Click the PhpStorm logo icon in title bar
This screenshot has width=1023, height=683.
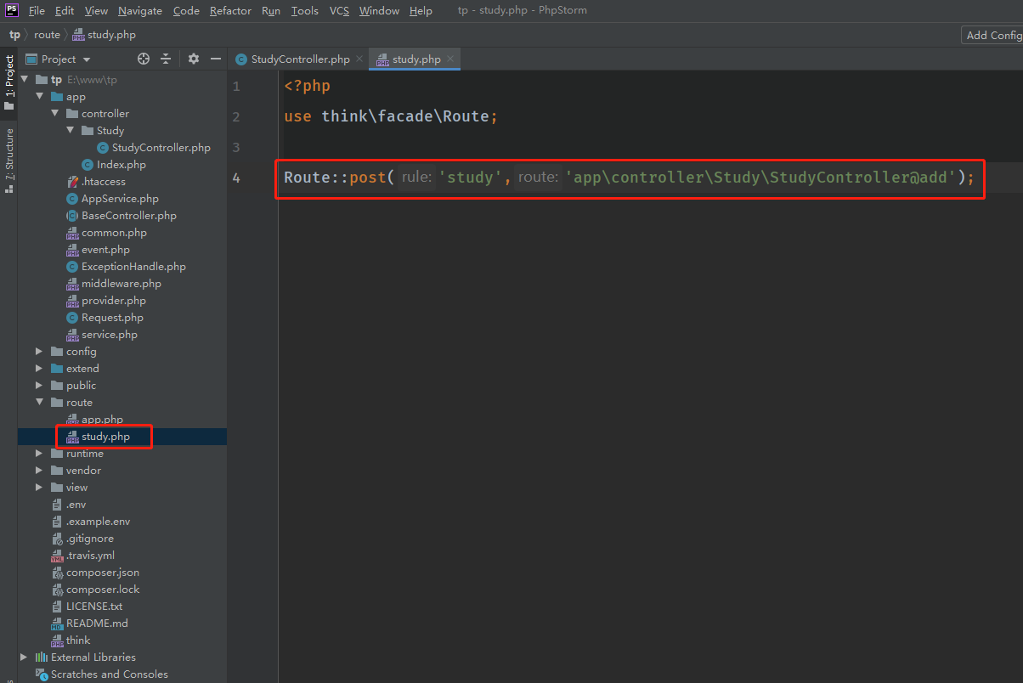(12, 10)
